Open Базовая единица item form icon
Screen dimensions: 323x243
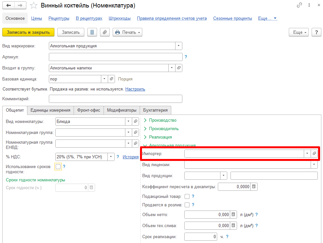click(x=111, y=79)
